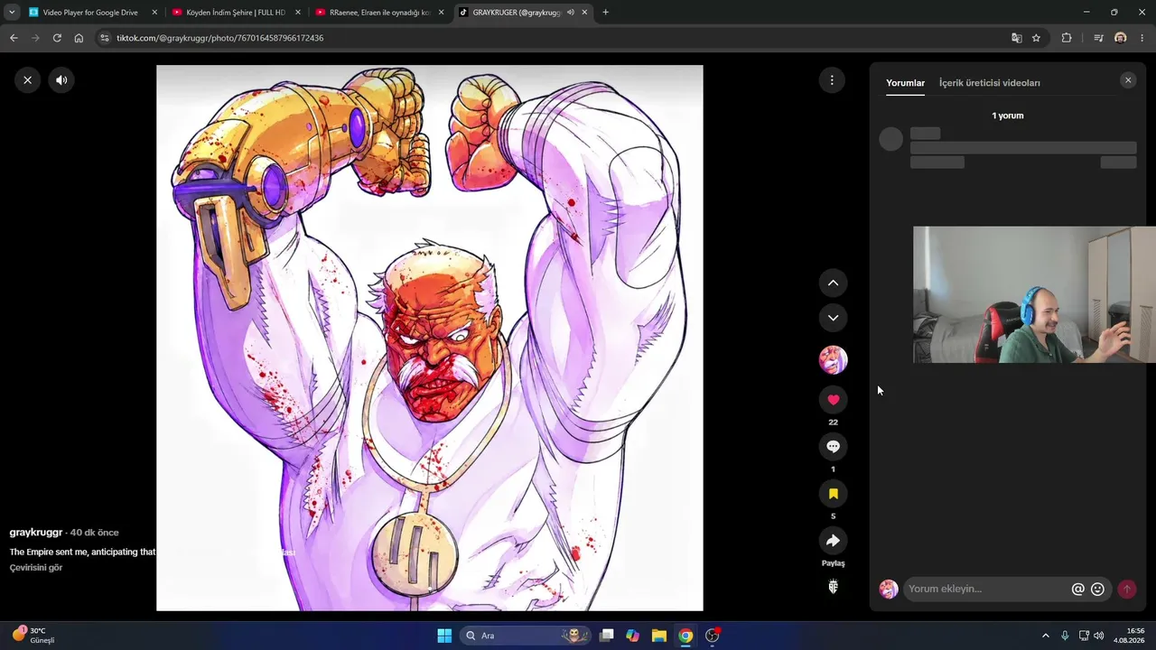The width and height of the screenshot is (1156, 650).
Task: Close the Köyden İndim Şehire tab
Action: 298,13
